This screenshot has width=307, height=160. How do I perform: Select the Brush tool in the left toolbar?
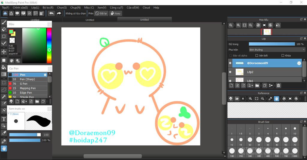pos(4,22)
